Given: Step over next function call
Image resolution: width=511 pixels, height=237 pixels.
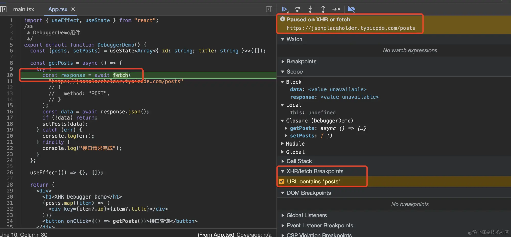Looking at the screenshot, I should click(297, 9).
